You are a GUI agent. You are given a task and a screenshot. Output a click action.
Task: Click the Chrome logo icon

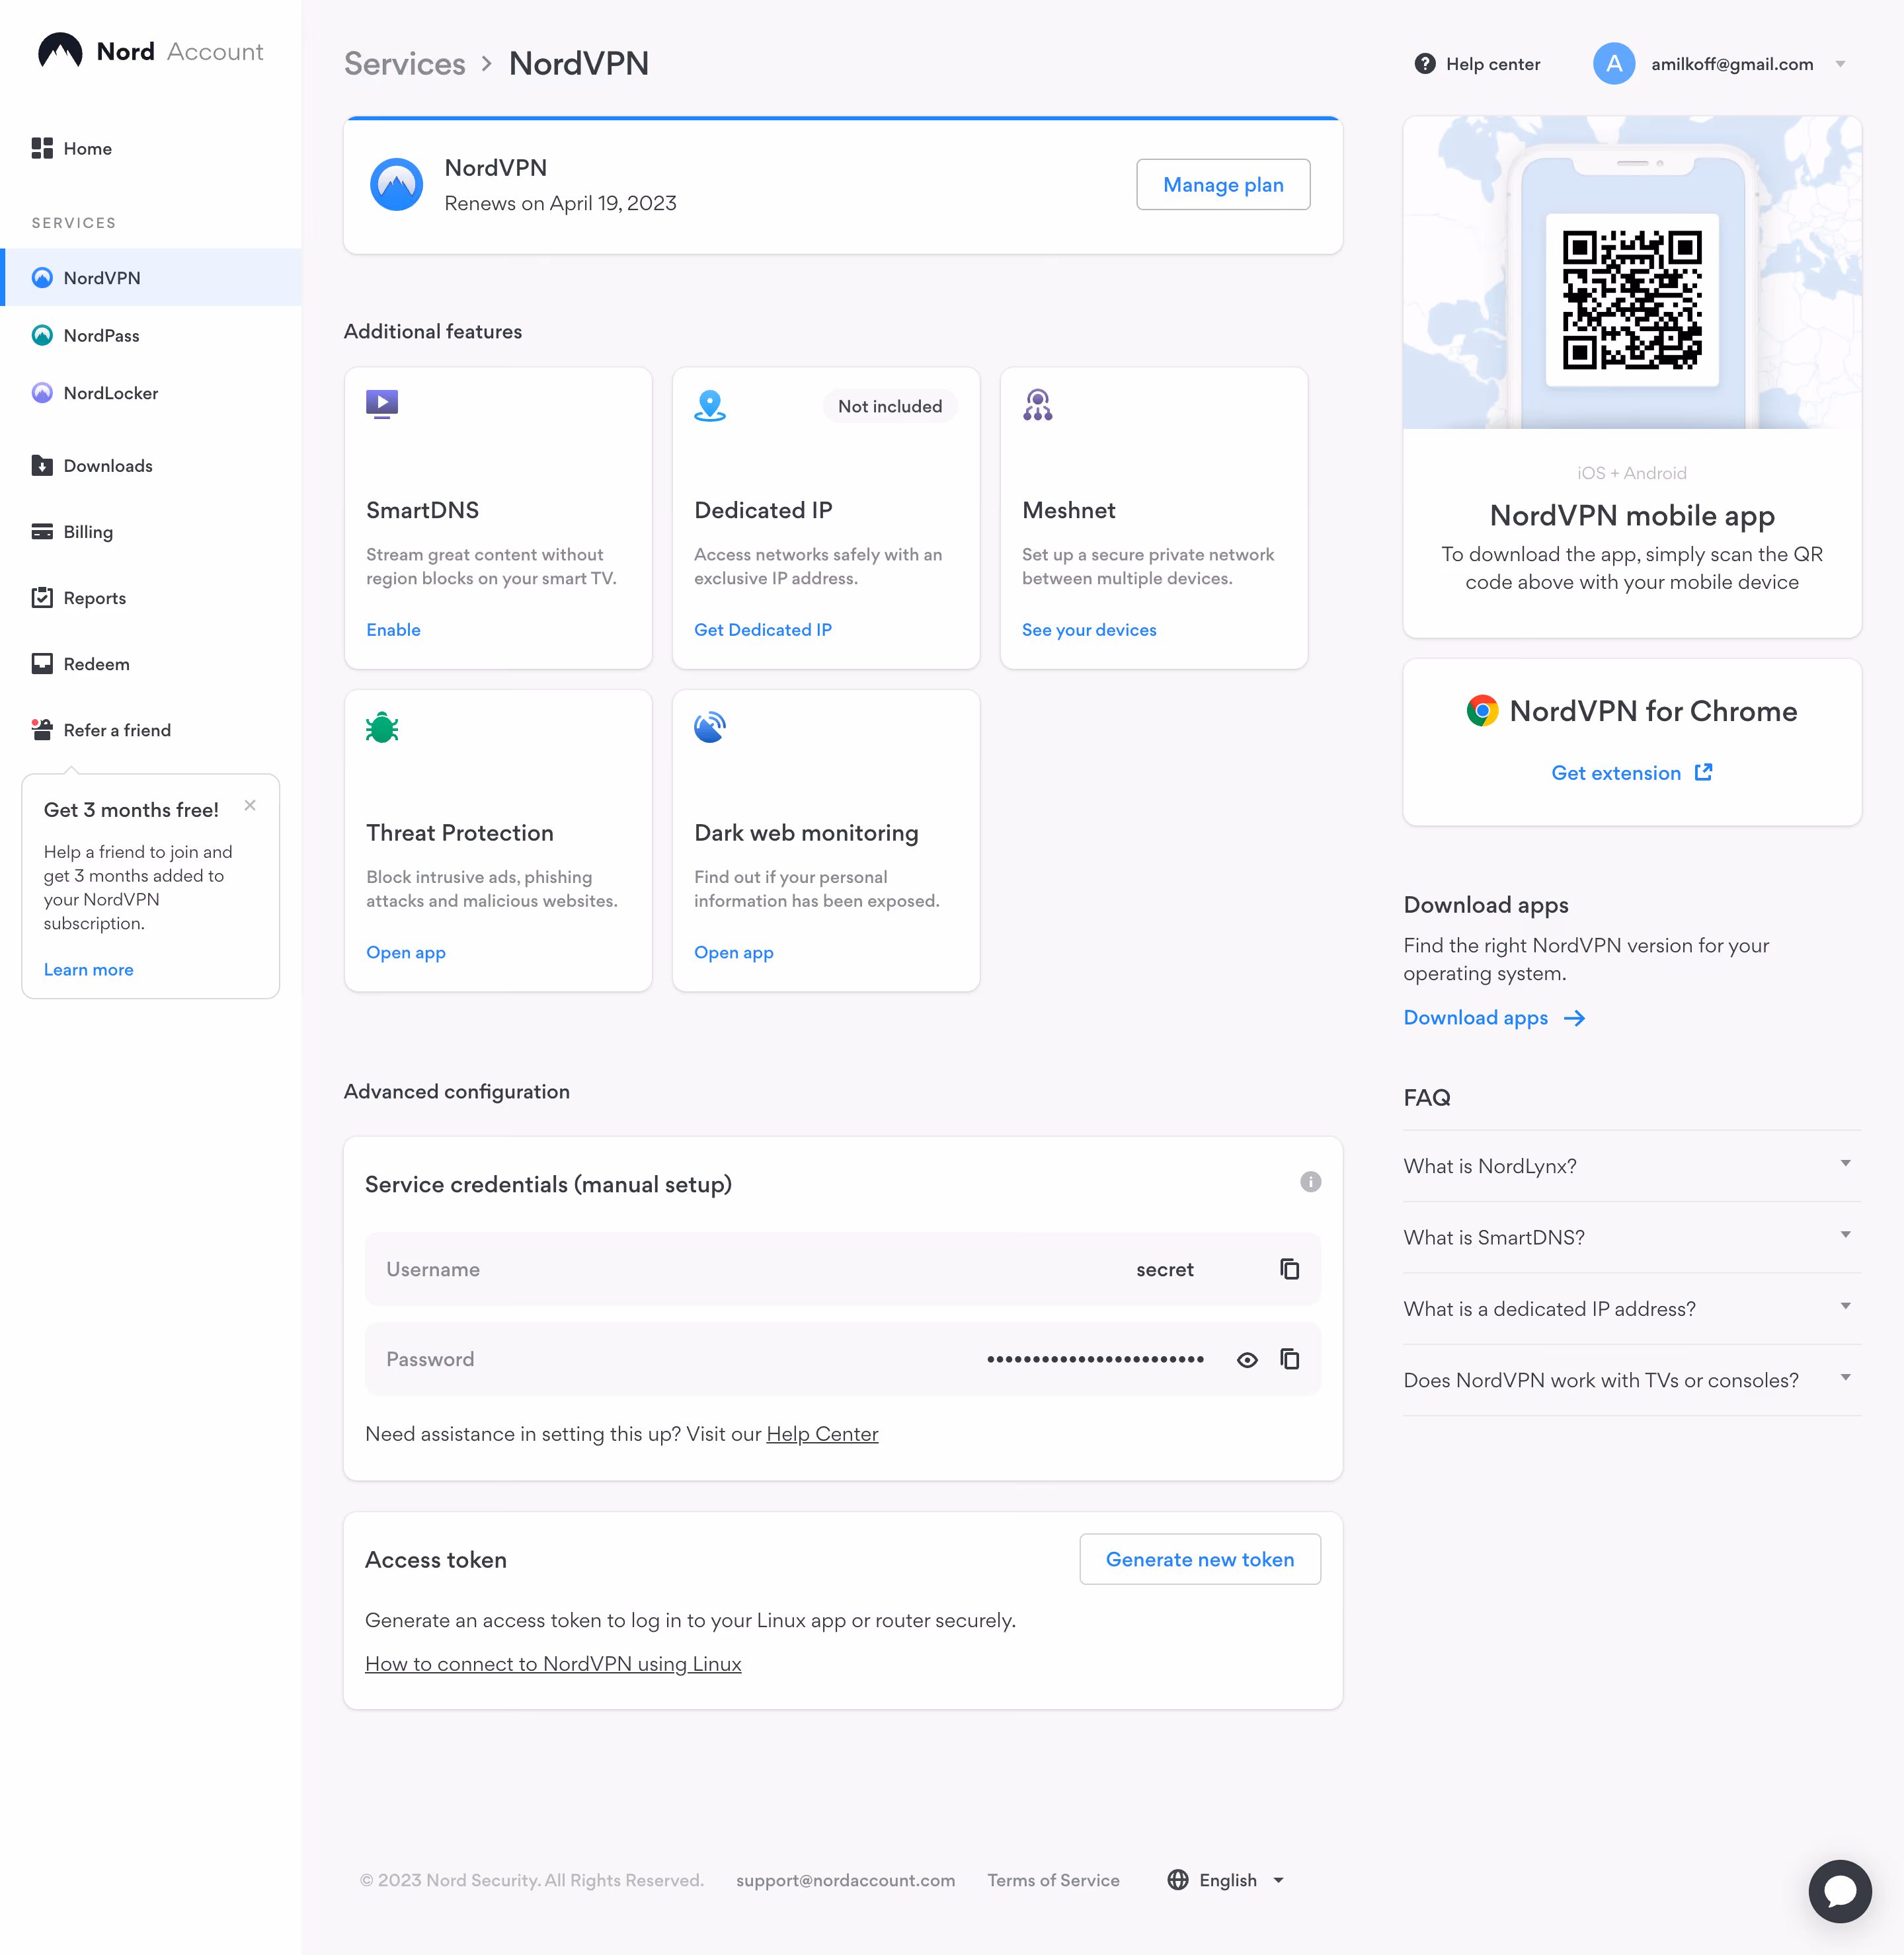tap(1482, 710)
